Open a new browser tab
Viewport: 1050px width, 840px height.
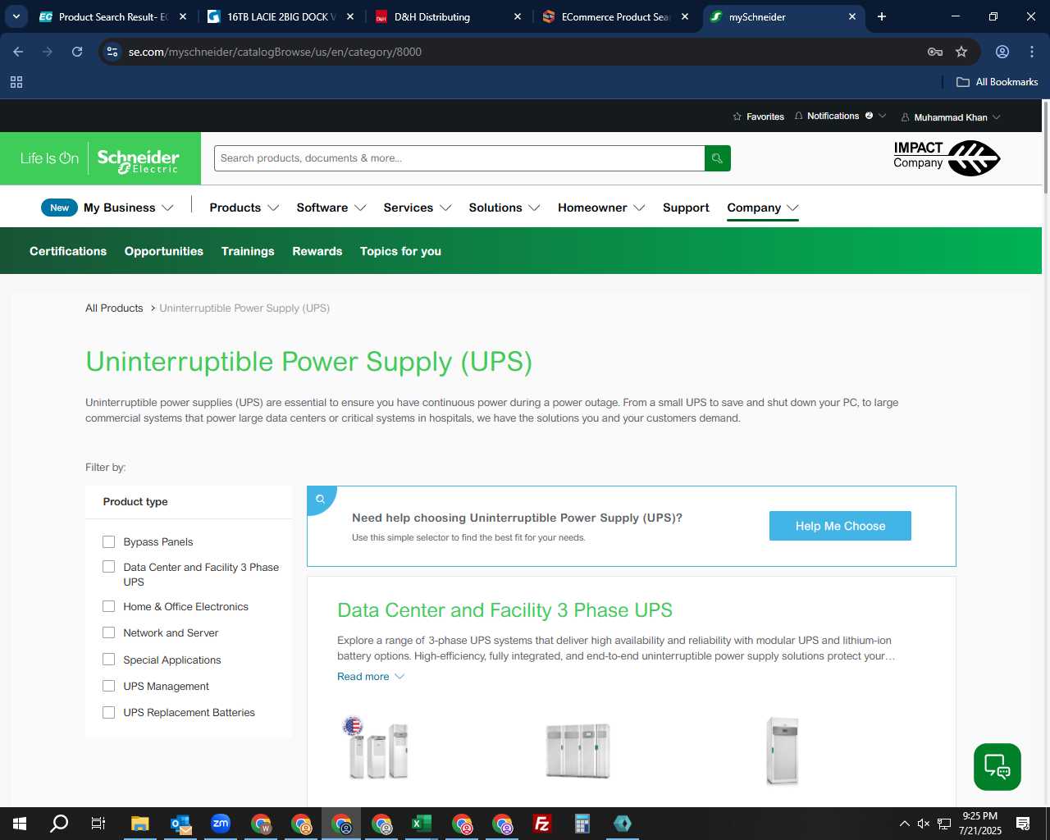point(882,16)
